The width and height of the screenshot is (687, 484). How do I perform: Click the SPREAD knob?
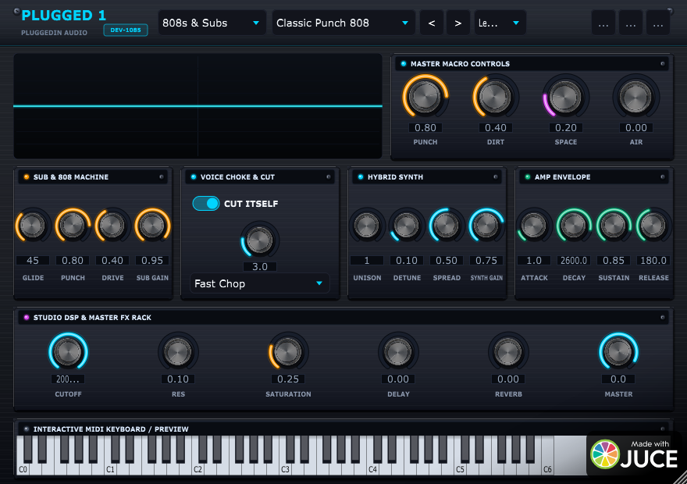pos(447,226)
